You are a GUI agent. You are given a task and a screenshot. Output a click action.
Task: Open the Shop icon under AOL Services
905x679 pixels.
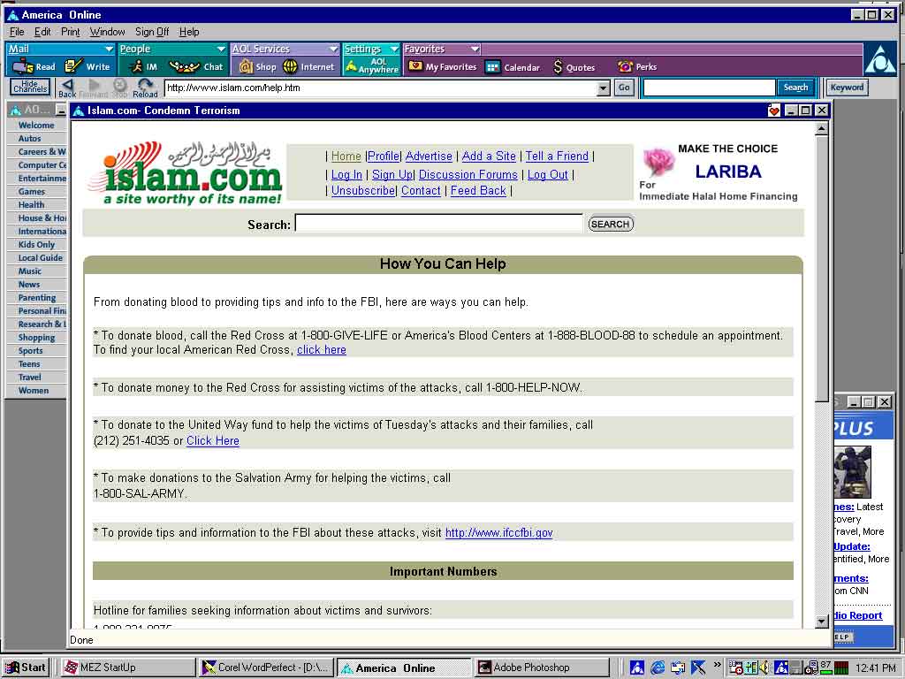pyautogui.click(x=257, y=67)
